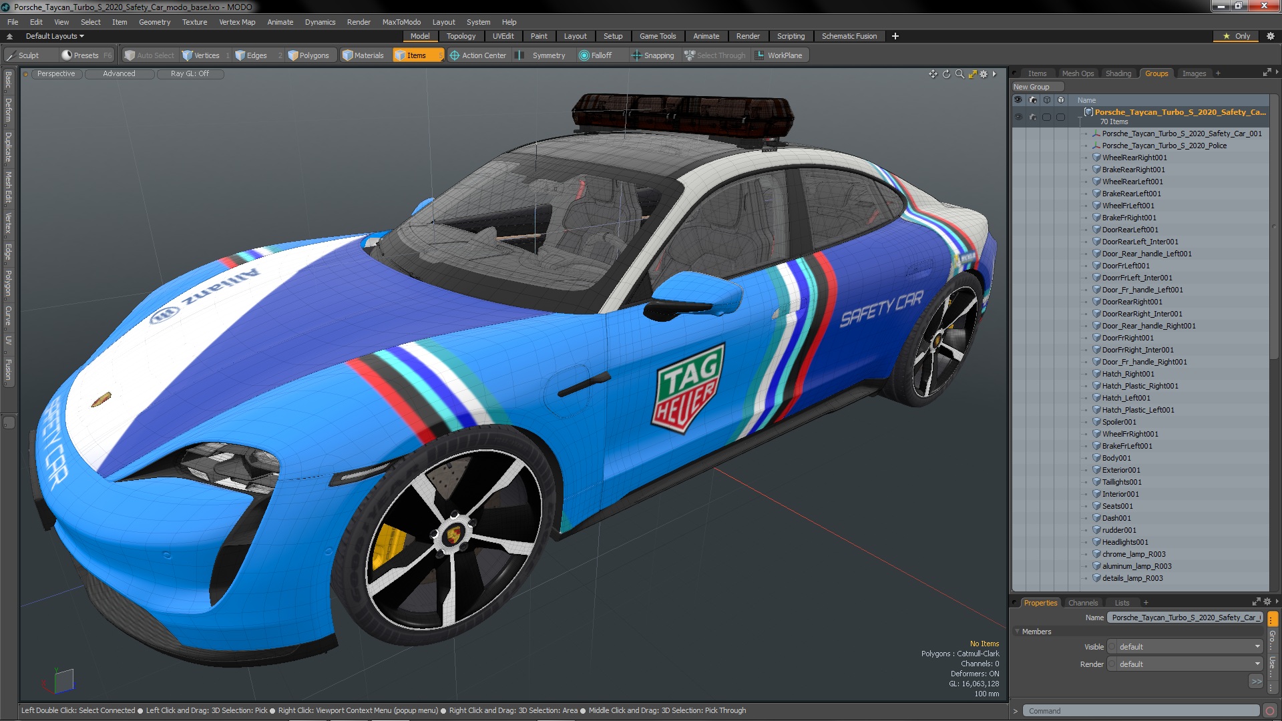Open the Perspective view type dropdown
The image size is (1282, 721).
tap(56, 74)
